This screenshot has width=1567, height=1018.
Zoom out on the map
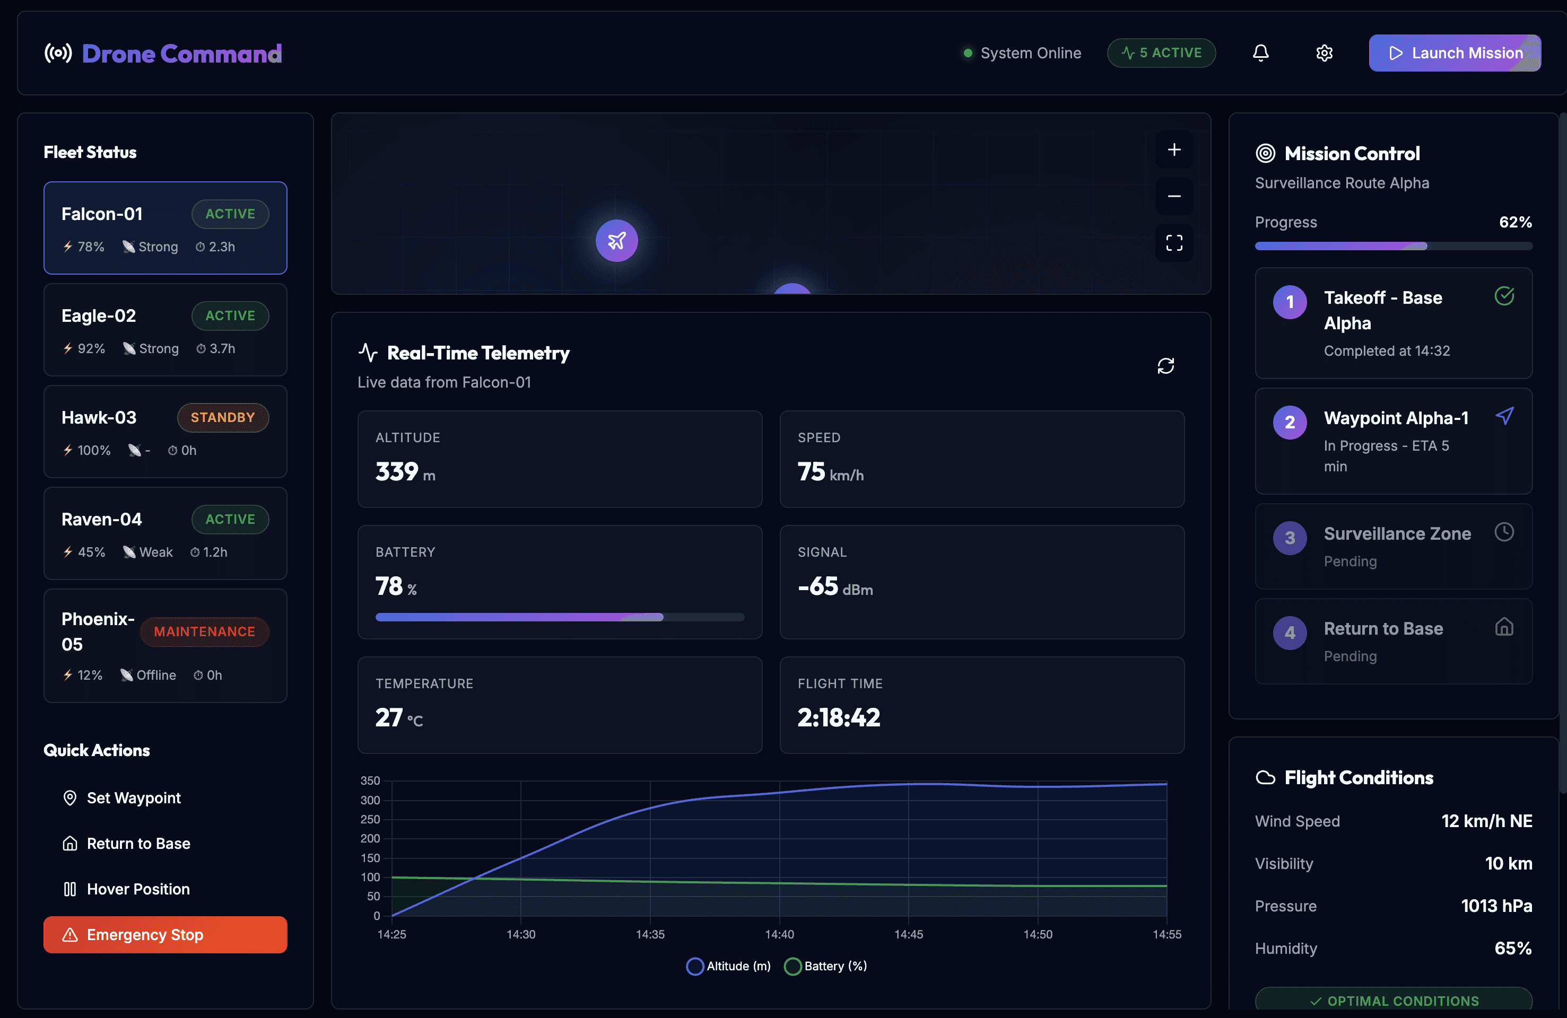1174,196
